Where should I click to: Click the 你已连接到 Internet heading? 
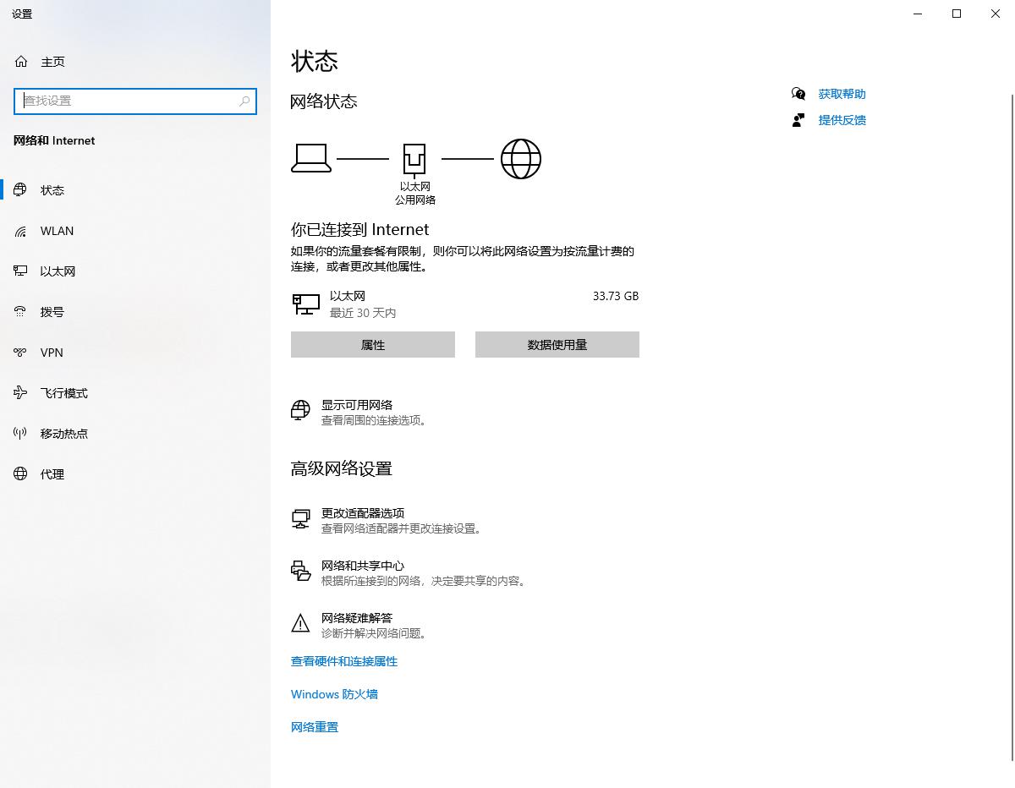(359, 230)
